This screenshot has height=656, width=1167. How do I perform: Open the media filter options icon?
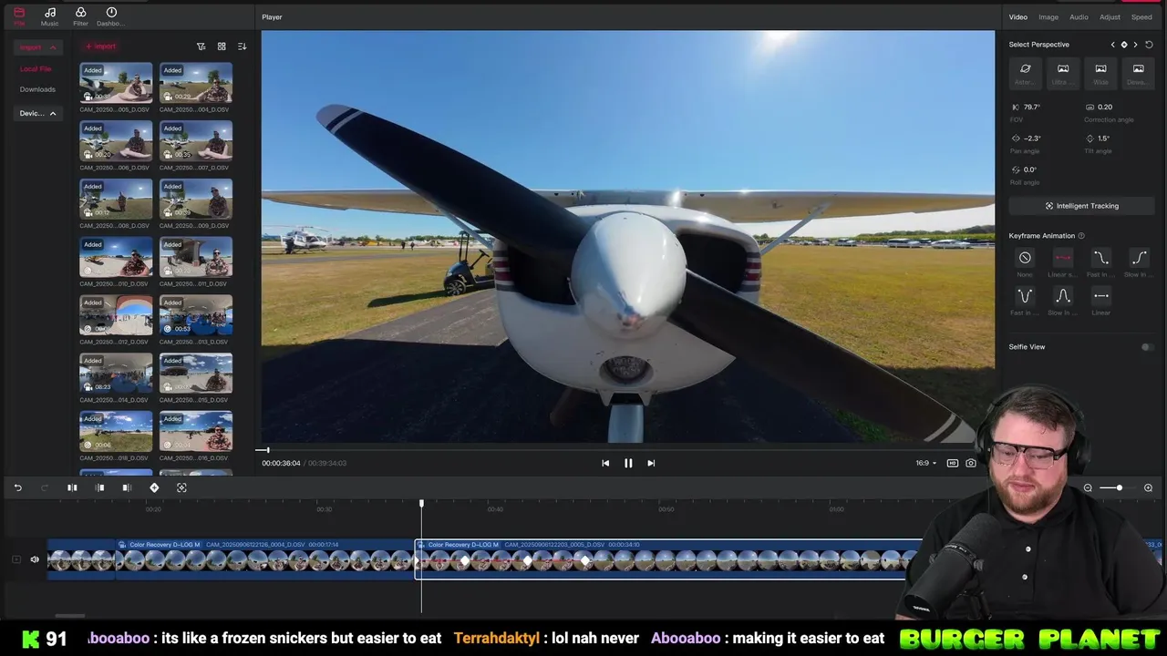click(201, 46)
